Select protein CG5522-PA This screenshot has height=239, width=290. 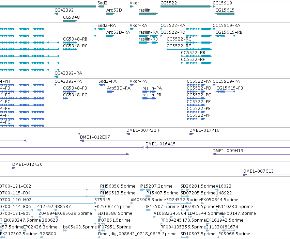click(x=199, y=81)
